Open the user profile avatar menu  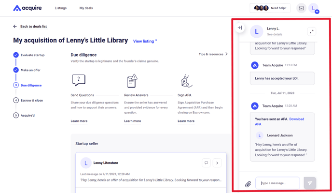coord(314,8)
